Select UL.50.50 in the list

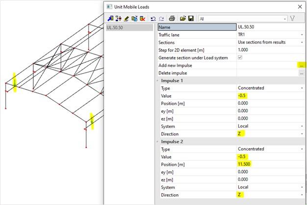point(116,27)
